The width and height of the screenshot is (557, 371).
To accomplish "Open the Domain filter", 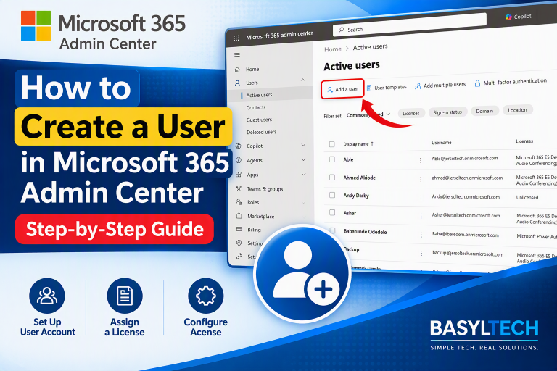I will (484, 111).
